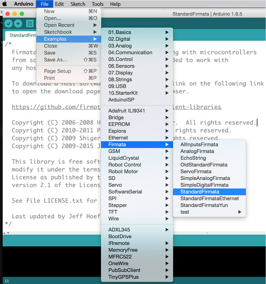Image resolution: width=266 pixels, height=284 pixels.
Task: Click the Help menu
Action: point(115,4)
